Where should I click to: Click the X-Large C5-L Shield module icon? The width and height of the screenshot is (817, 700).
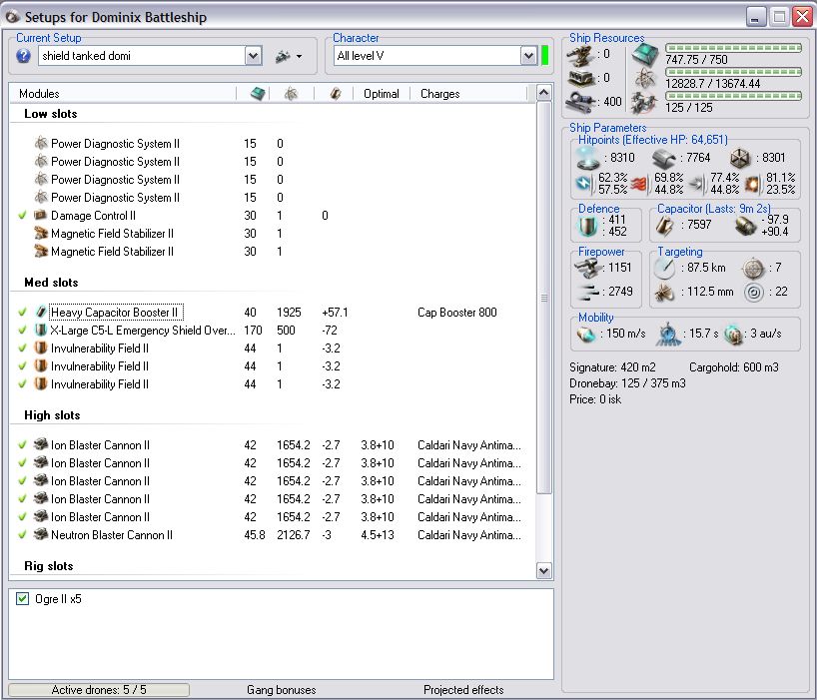(x=41, y=331)
